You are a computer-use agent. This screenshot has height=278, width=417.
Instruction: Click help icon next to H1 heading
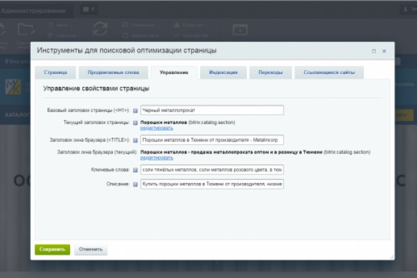[x=136, y=111]
